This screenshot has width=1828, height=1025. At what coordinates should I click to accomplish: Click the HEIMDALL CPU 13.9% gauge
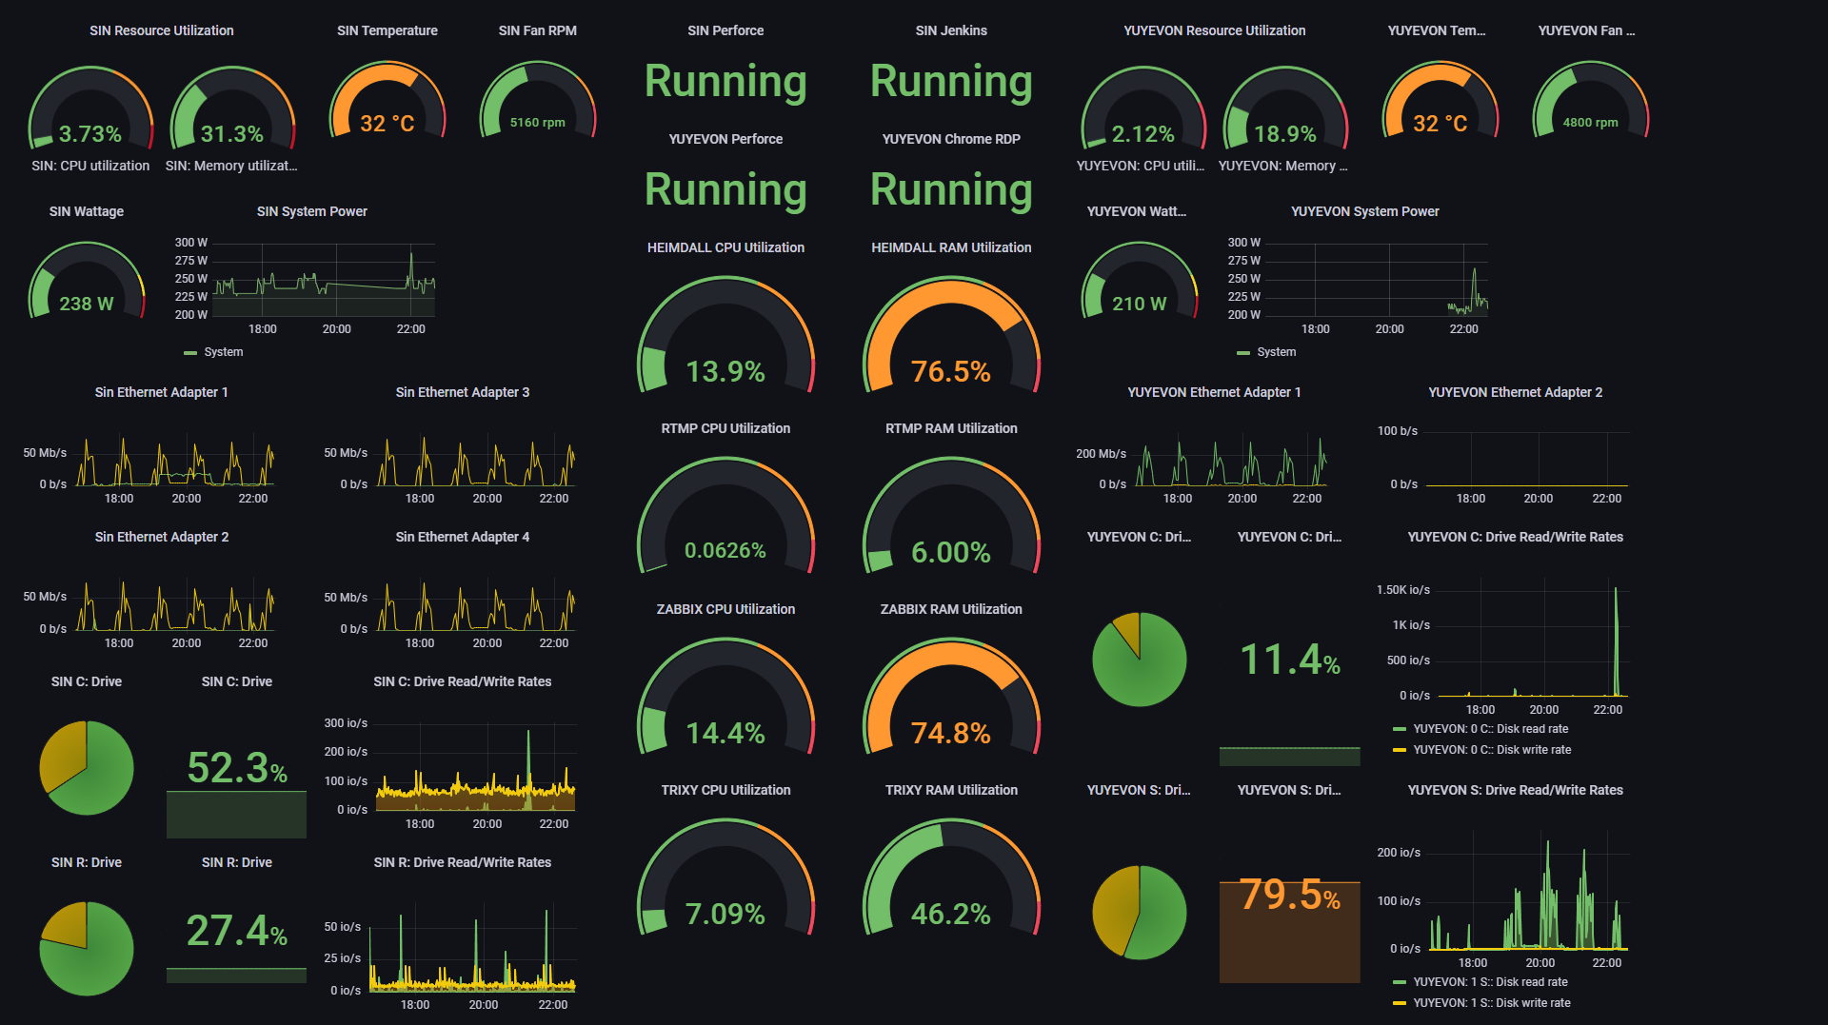pos(725,336)
